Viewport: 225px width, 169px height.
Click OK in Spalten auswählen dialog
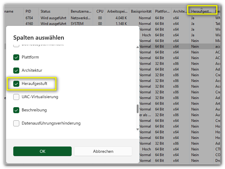[42, 151]
